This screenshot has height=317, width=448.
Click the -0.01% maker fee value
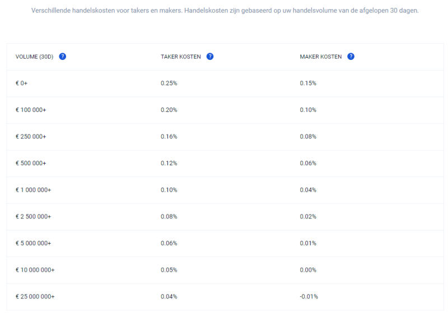pyautogui.click(x=309, y=296)
